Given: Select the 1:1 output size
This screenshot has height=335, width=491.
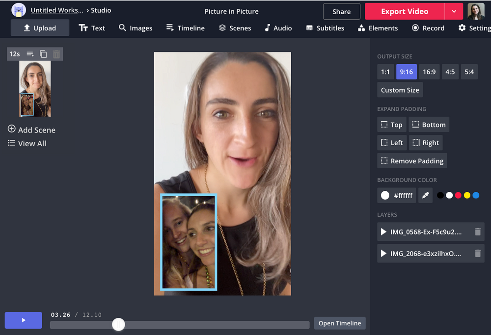Looking at the screenshot, I should (x=385, y=72).
